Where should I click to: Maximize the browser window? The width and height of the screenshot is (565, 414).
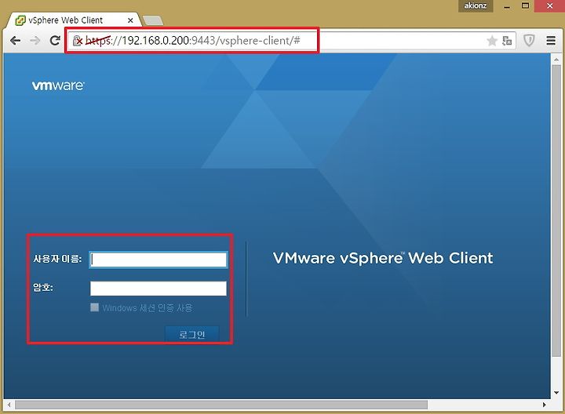click(x=525, y=5)
